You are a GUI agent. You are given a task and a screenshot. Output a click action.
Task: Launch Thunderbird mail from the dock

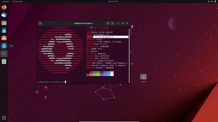4,15
